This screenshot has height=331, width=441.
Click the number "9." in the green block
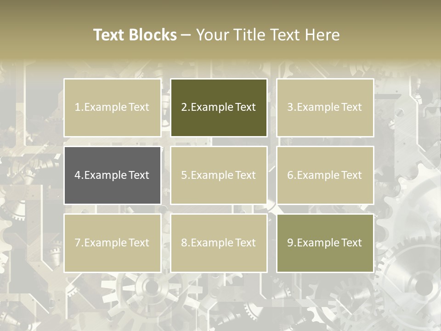click(292, 243)
